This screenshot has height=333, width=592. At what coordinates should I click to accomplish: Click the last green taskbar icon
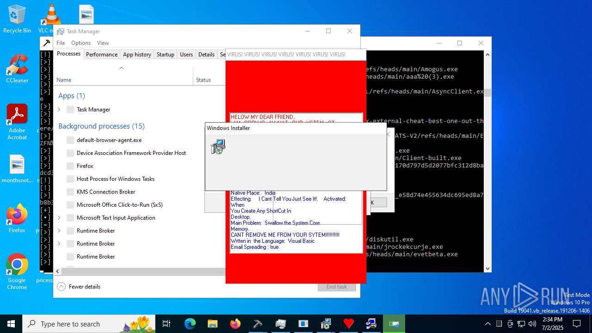394,324
